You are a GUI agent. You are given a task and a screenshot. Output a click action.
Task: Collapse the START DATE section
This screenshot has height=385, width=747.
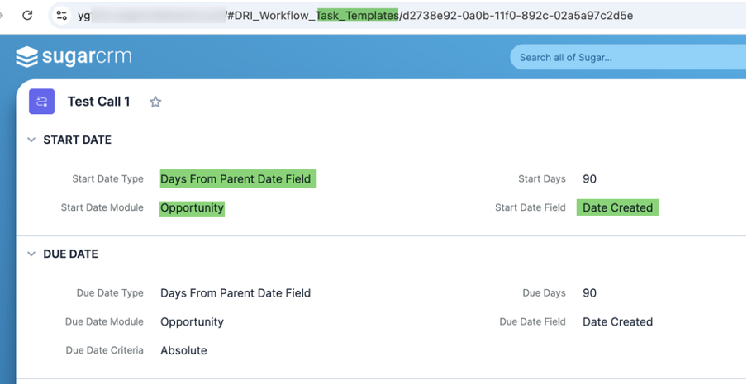pyautogui.click(x=31, y=140)
